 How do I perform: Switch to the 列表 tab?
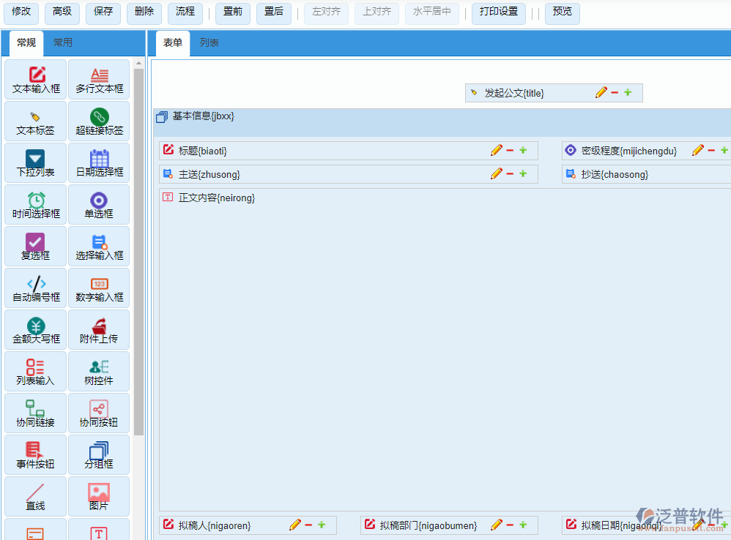click(x=209, y=43)
